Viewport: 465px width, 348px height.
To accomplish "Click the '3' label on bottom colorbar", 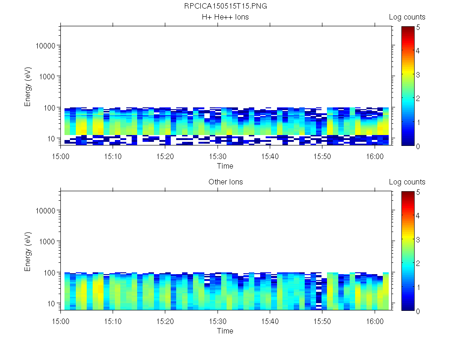I will (x=418, y=240).
